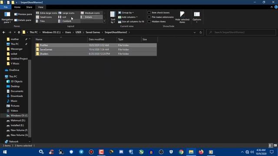278x156 pixels.
Task: Open the notification center icon
Action: point(272,152)
